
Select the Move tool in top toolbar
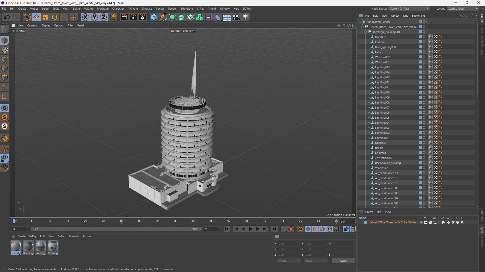click(x=36, y=17)
